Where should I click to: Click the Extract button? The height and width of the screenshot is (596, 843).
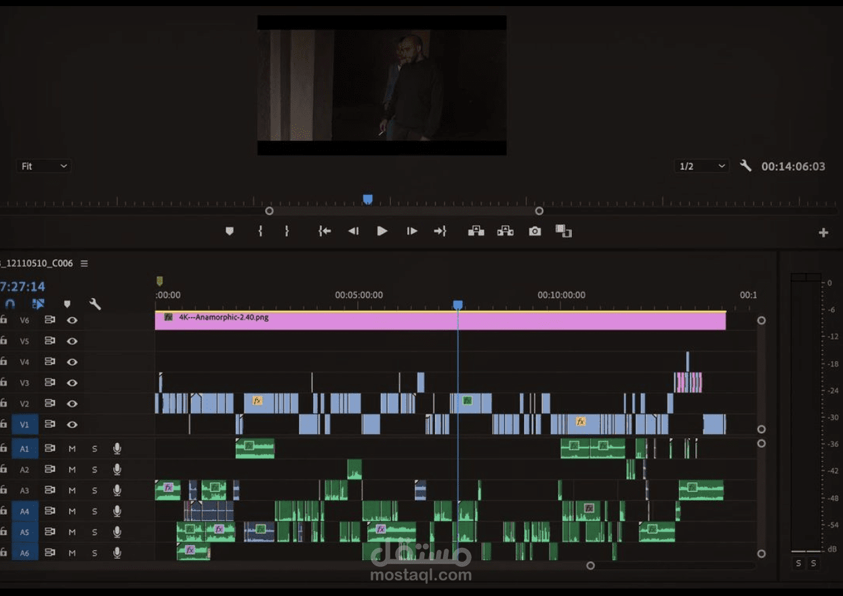coord(505,231)
